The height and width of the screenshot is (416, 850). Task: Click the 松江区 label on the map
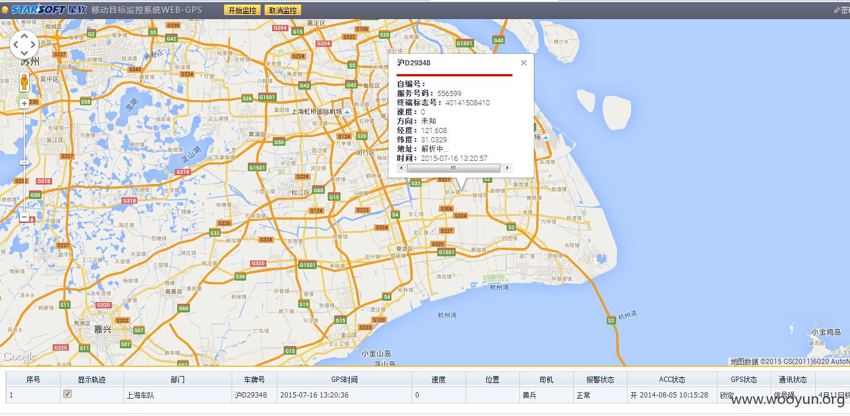(301, 193)
